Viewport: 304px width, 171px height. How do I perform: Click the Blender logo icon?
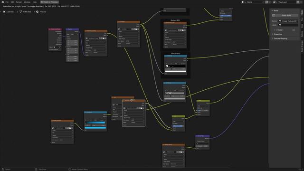pos(3,2)
